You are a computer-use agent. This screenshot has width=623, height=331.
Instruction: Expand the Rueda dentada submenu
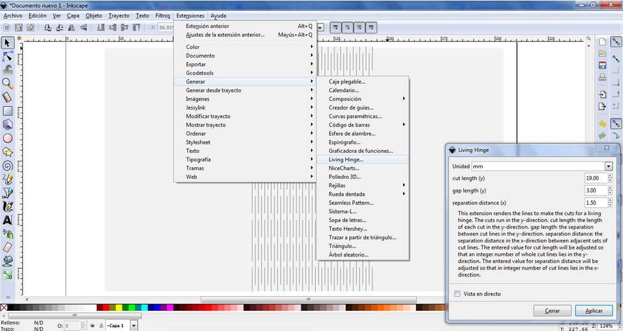[363, 194]
